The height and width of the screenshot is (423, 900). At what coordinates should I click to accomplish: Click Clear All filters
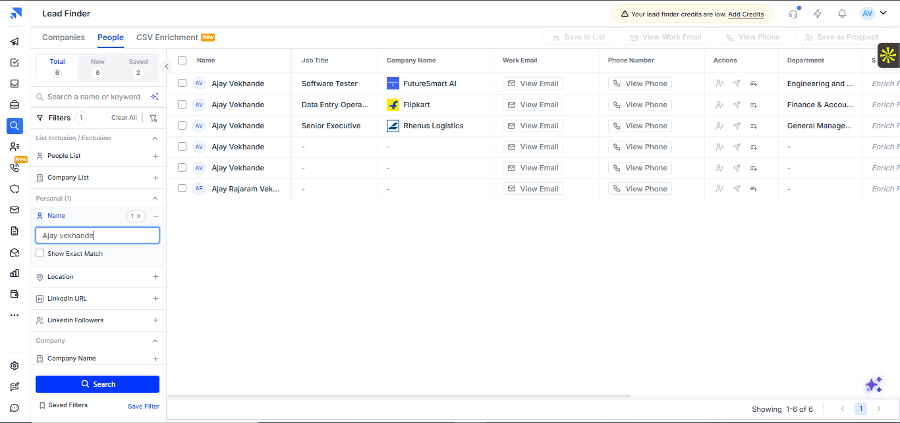tap(124, 118)
